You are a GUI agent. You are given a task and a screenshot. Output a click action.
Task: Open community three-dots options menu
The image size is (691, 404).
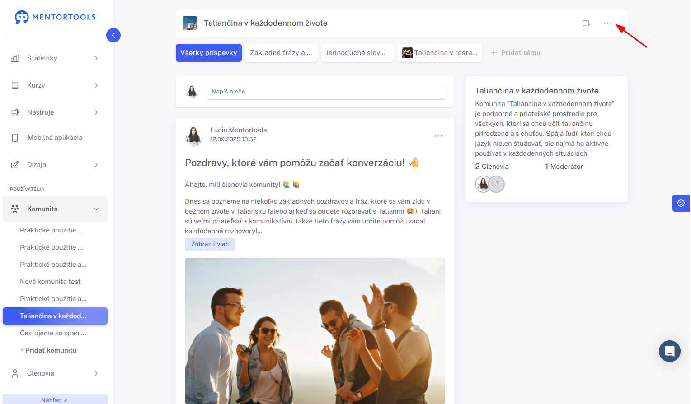coord(607,23)
